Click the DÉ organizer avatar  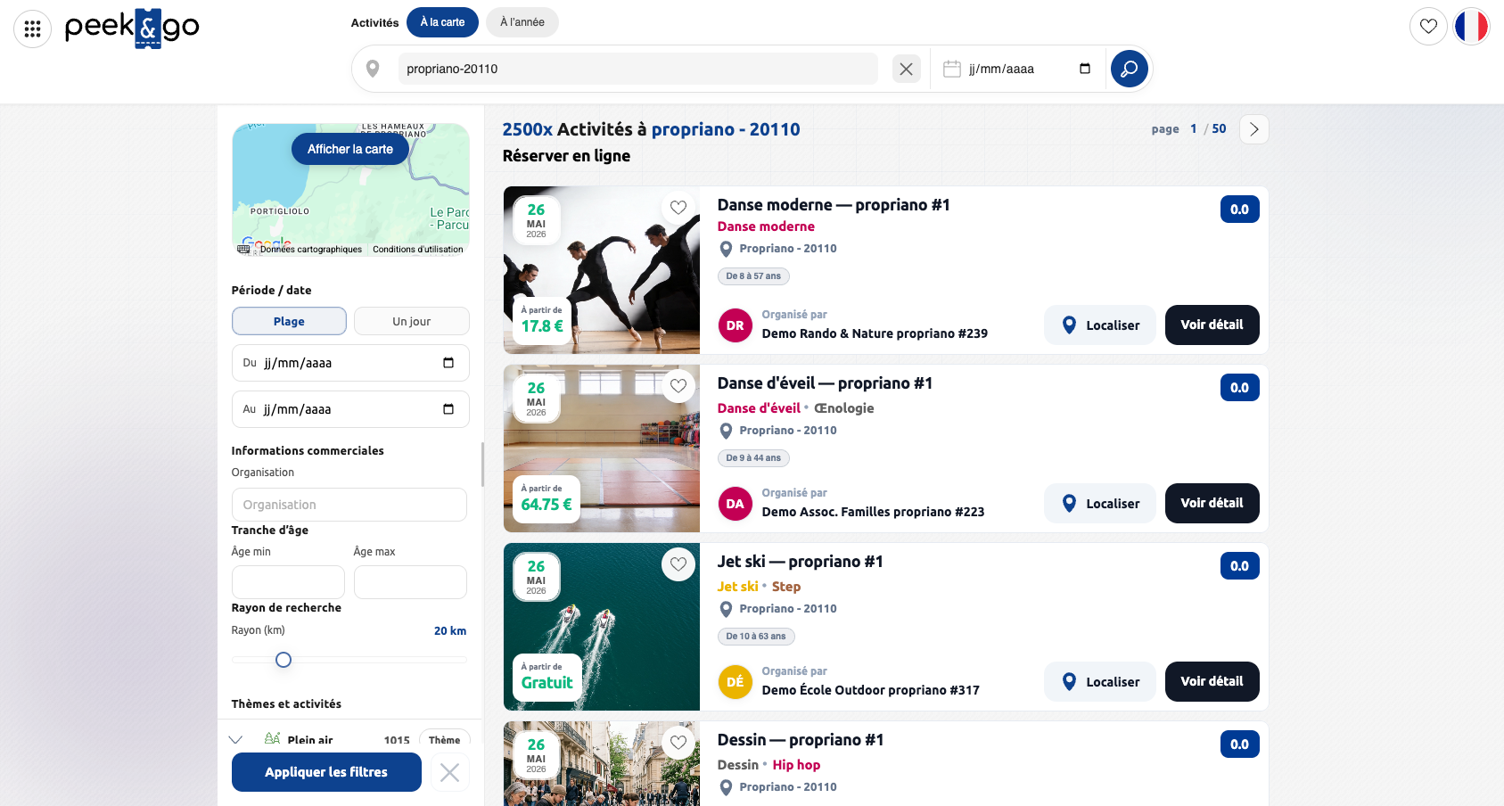(735, 682)
